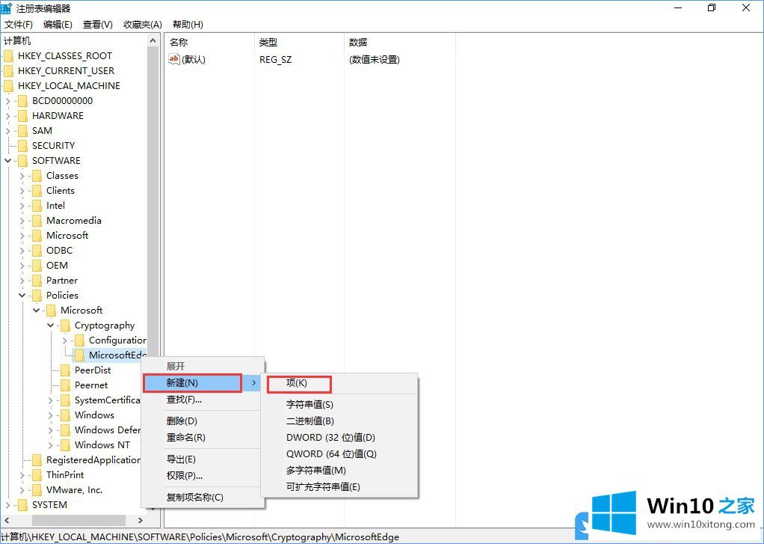The width and height of the screenshot is (764, 544).
Task: Click the ab string icon of (默认) value
Action: click(x=174, y=59)
